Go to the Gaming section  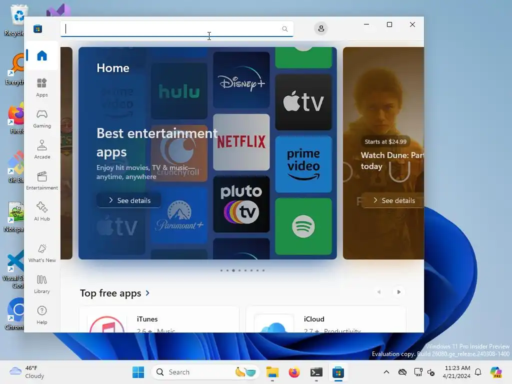(x=42, y=118)
